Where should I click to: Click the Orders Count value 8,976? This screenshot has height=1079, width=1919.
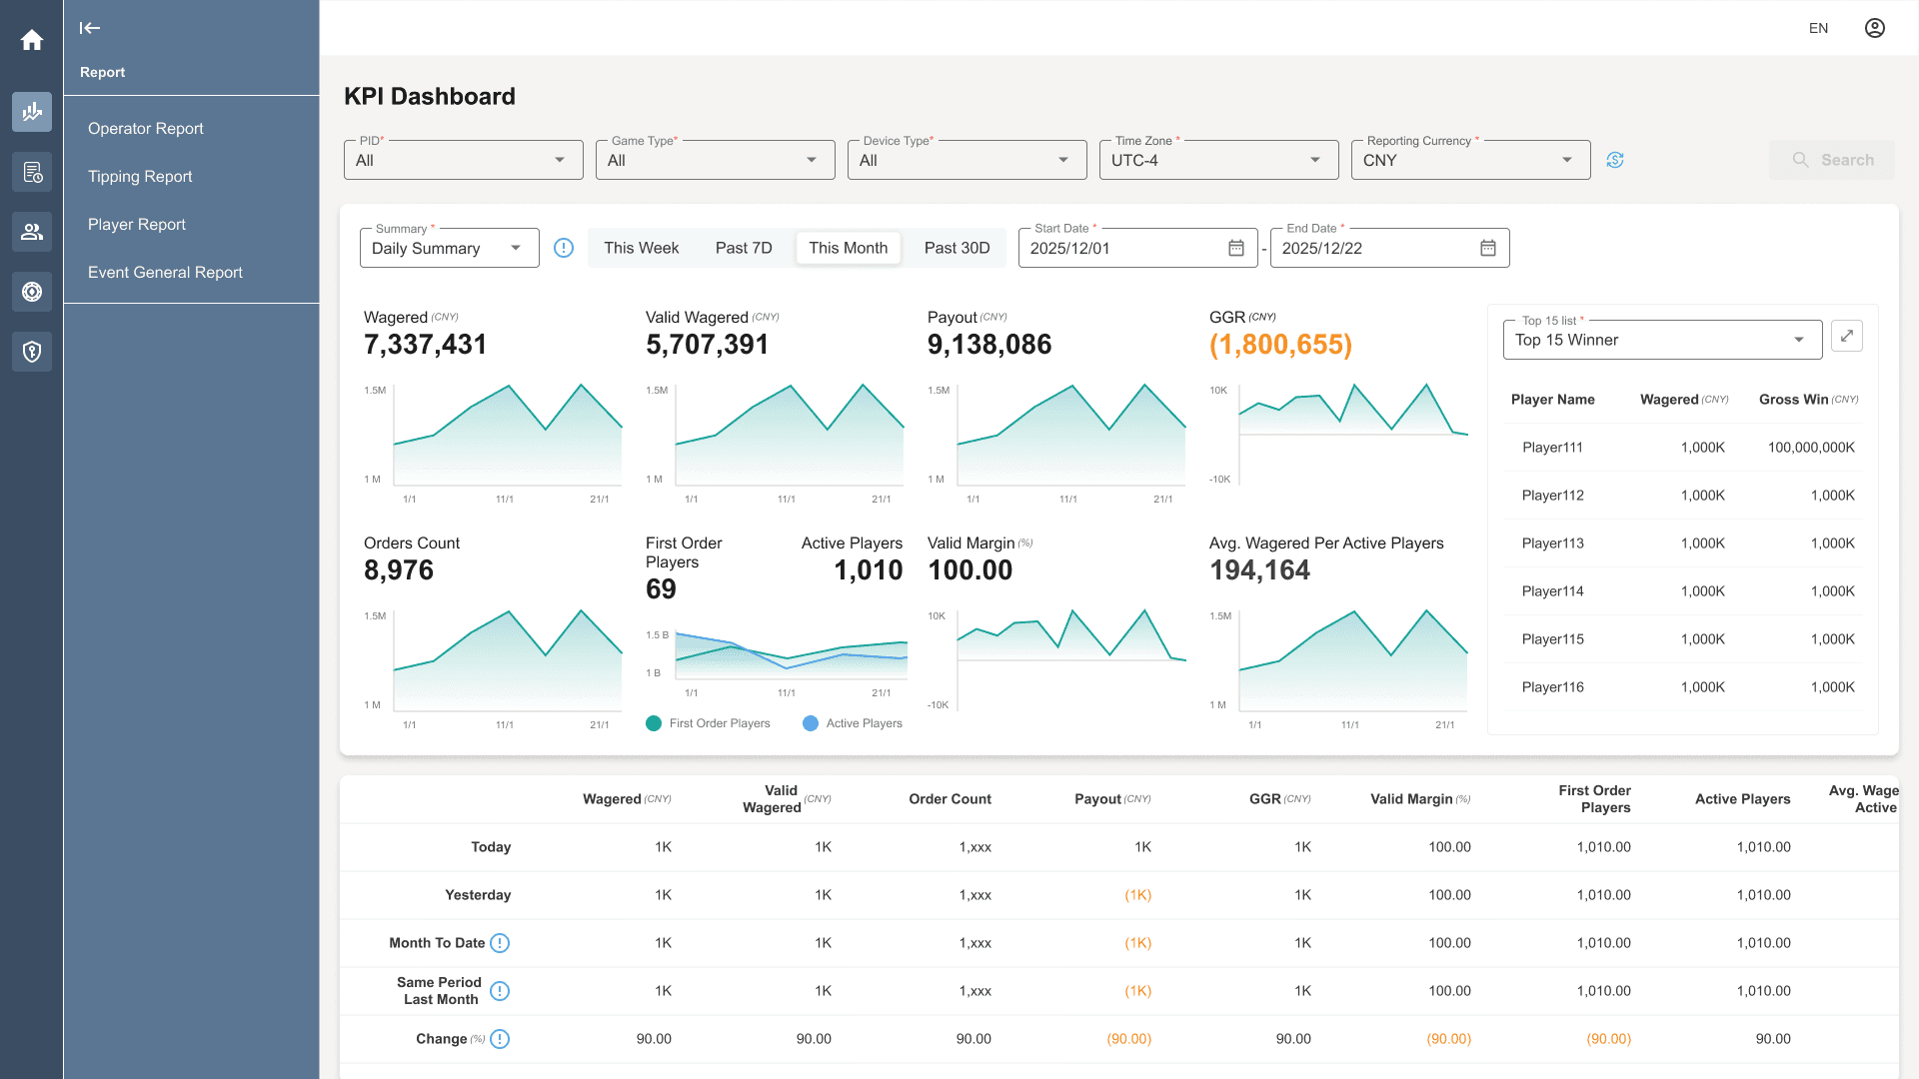(399, 570)
